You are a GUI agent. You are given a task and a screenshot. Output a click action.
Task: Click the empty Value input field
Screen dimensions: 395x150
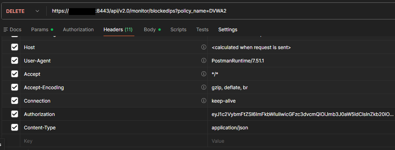pos(301,141)
